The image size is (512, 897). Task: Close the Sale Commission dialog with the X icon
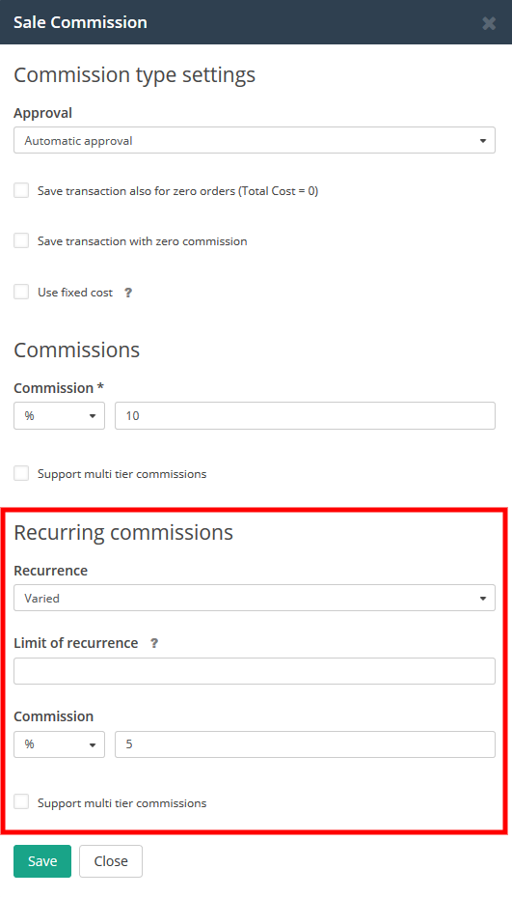pos(489,23)
